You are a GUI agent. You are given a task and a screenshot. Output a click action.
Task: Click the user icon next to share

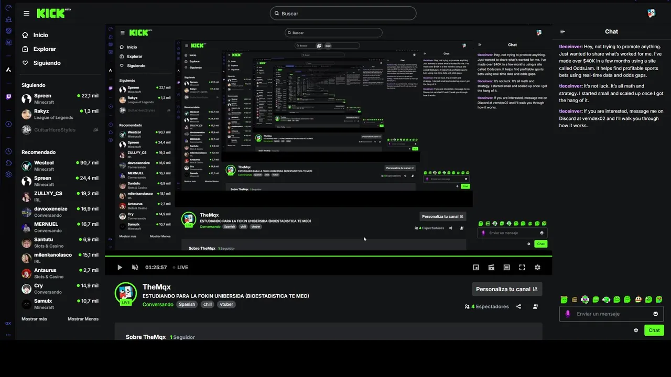[x=535, y=306]
